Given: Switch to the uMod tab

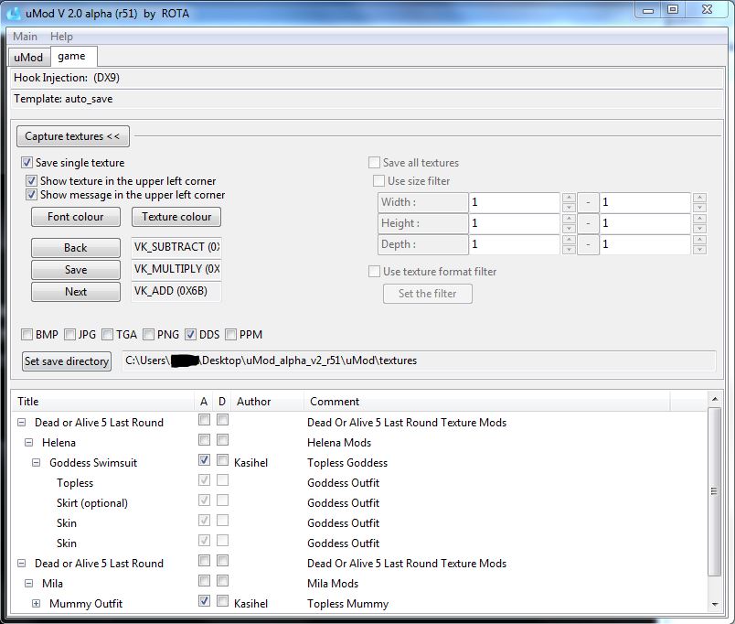Looking at the screenshot, I should tap(28, 57).
